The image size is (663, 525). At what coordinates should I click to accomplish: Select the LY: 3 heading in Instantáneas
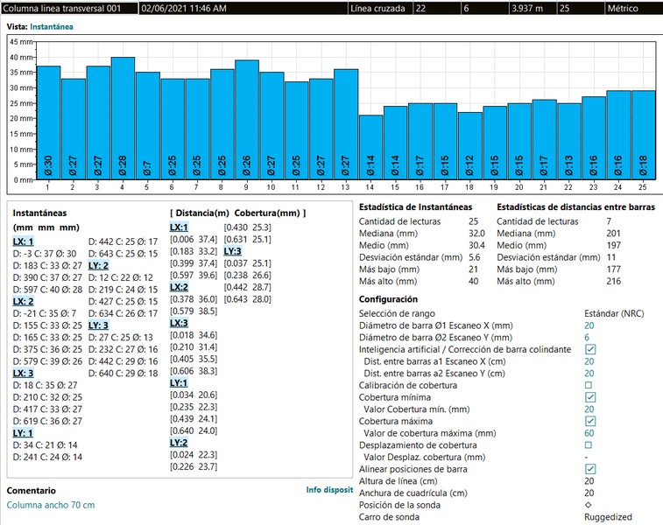pos(98,325)
